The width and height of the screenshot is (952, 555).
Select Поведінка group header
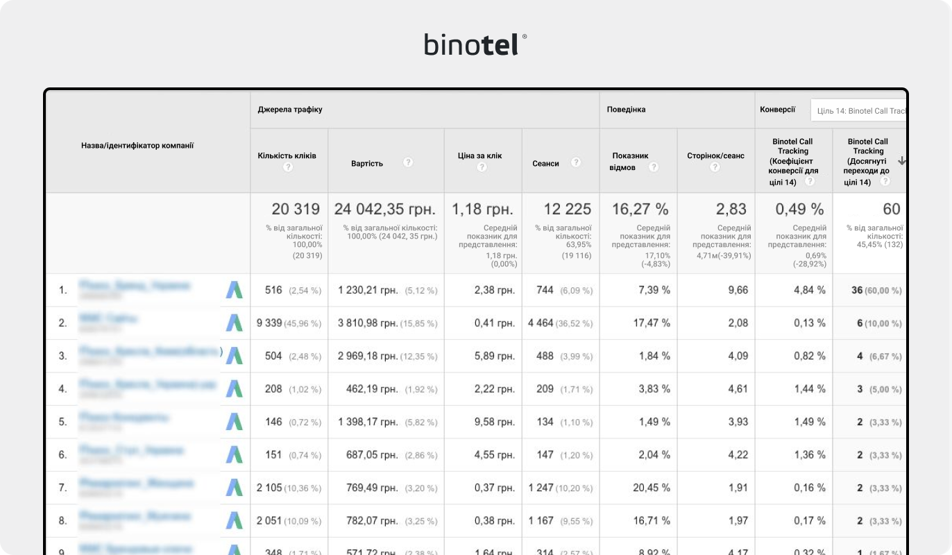[x=626, y=110]
